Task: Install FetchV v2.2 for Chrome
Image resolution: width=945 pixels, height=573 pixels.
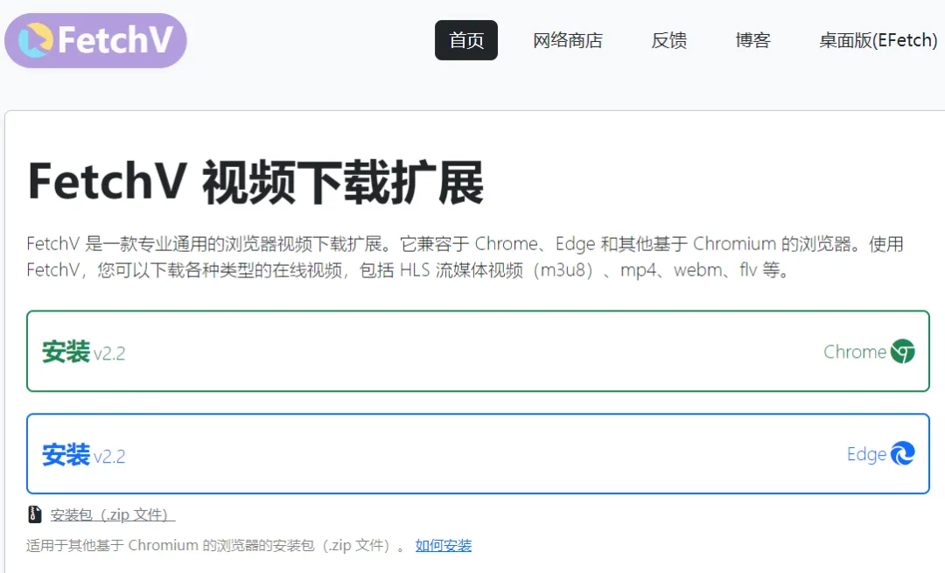Action: [x=478, y=352]
